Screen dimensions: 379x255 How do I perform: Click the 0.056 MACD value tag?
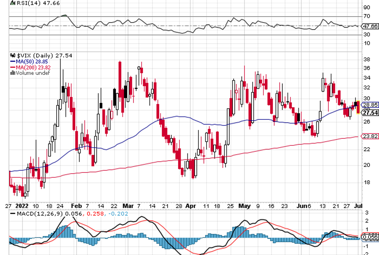(x=370, y=237)
